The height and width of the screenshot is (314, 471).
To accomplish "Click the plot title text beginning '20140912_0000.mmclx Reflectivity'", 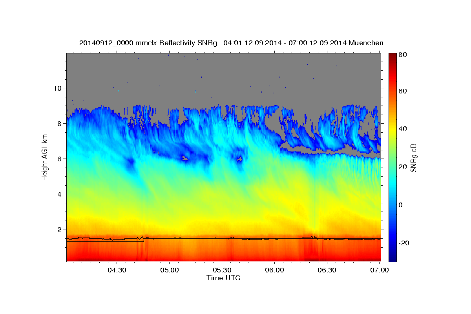I will tap(231, 42).
